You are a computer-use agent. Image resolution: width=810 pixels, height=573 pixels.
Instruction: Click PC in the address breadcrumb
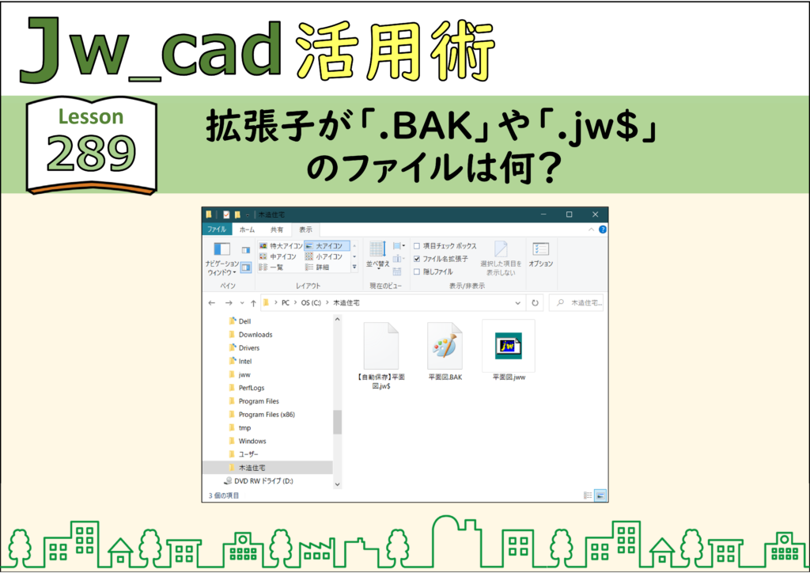tap(285, 303)
